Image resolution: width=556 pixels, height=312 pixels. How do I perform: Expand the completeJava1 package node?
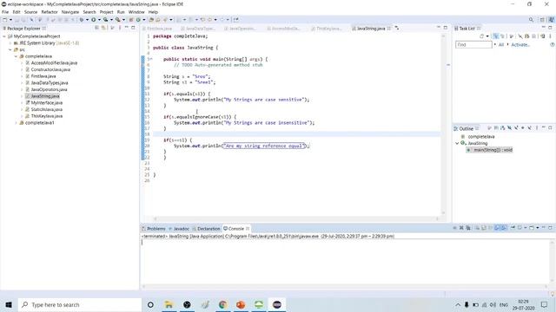(x=16, y=123)
